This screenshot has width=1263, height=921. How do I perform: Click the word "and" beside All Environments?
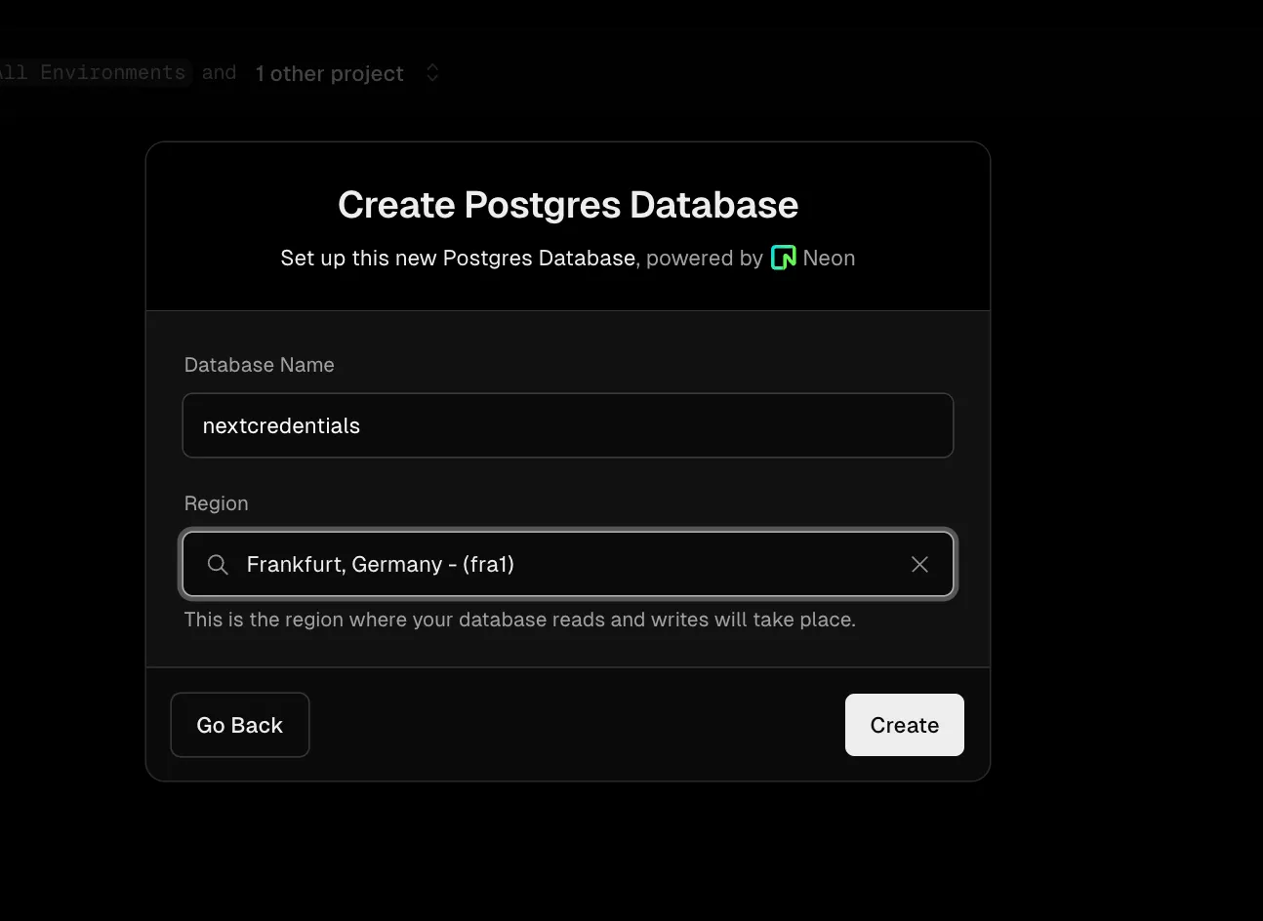219,73
